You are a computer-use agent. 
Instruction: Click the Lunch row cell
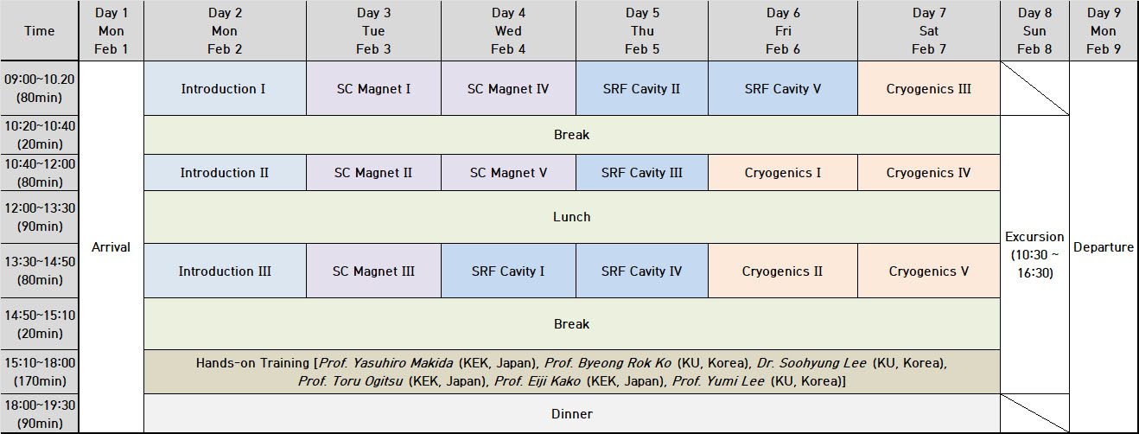click(571, 217)
